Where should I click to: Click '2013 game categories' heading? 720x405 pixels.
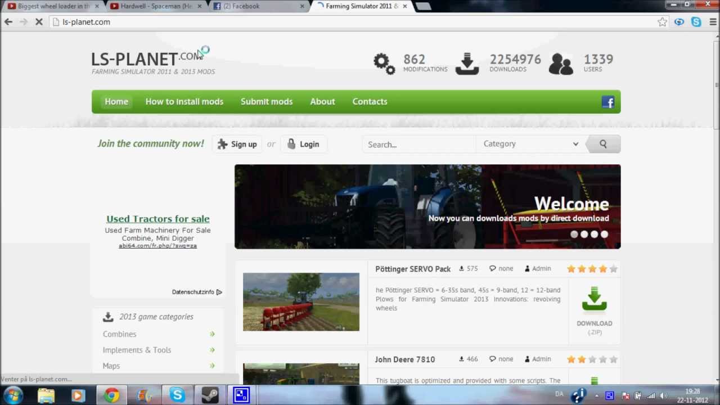[156, 317]
